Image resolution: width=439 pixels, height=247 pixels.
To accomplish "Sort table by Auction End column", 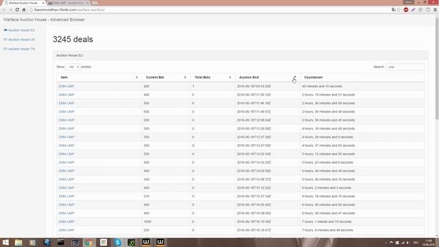I will tap(268, 78).
